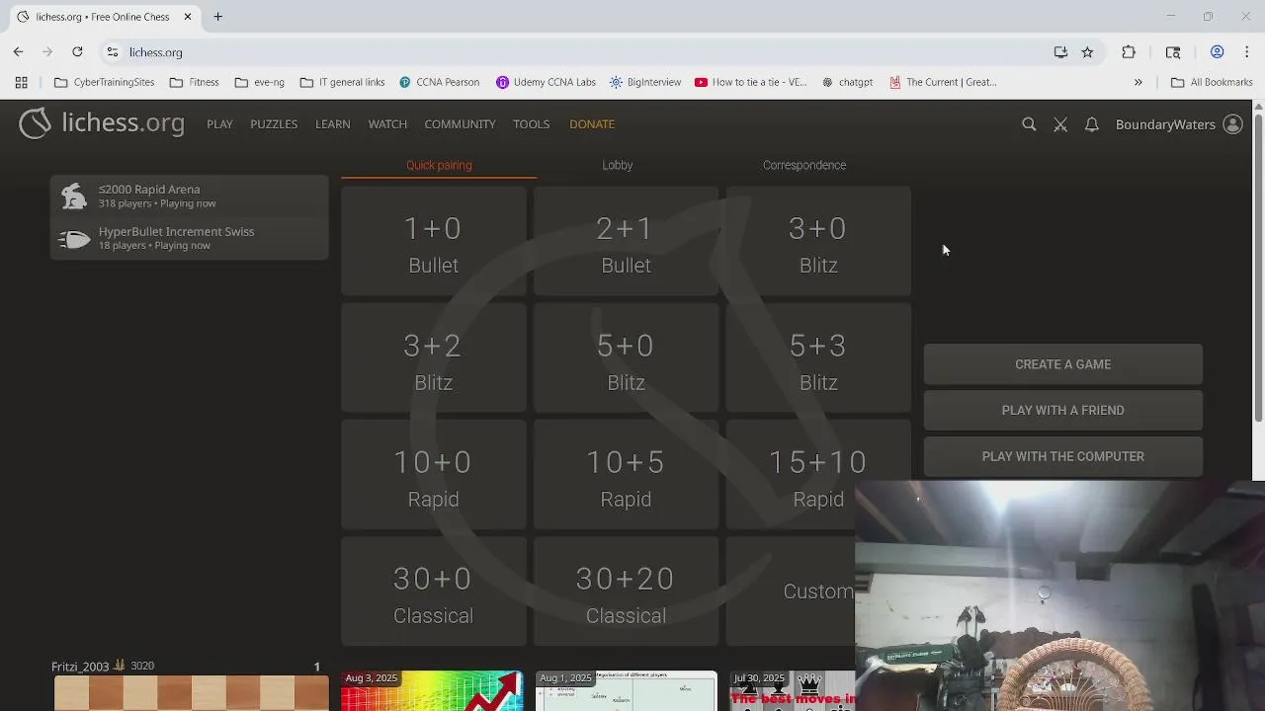Click PLAY WITH THE COMPUTER button

point(1063,457)
